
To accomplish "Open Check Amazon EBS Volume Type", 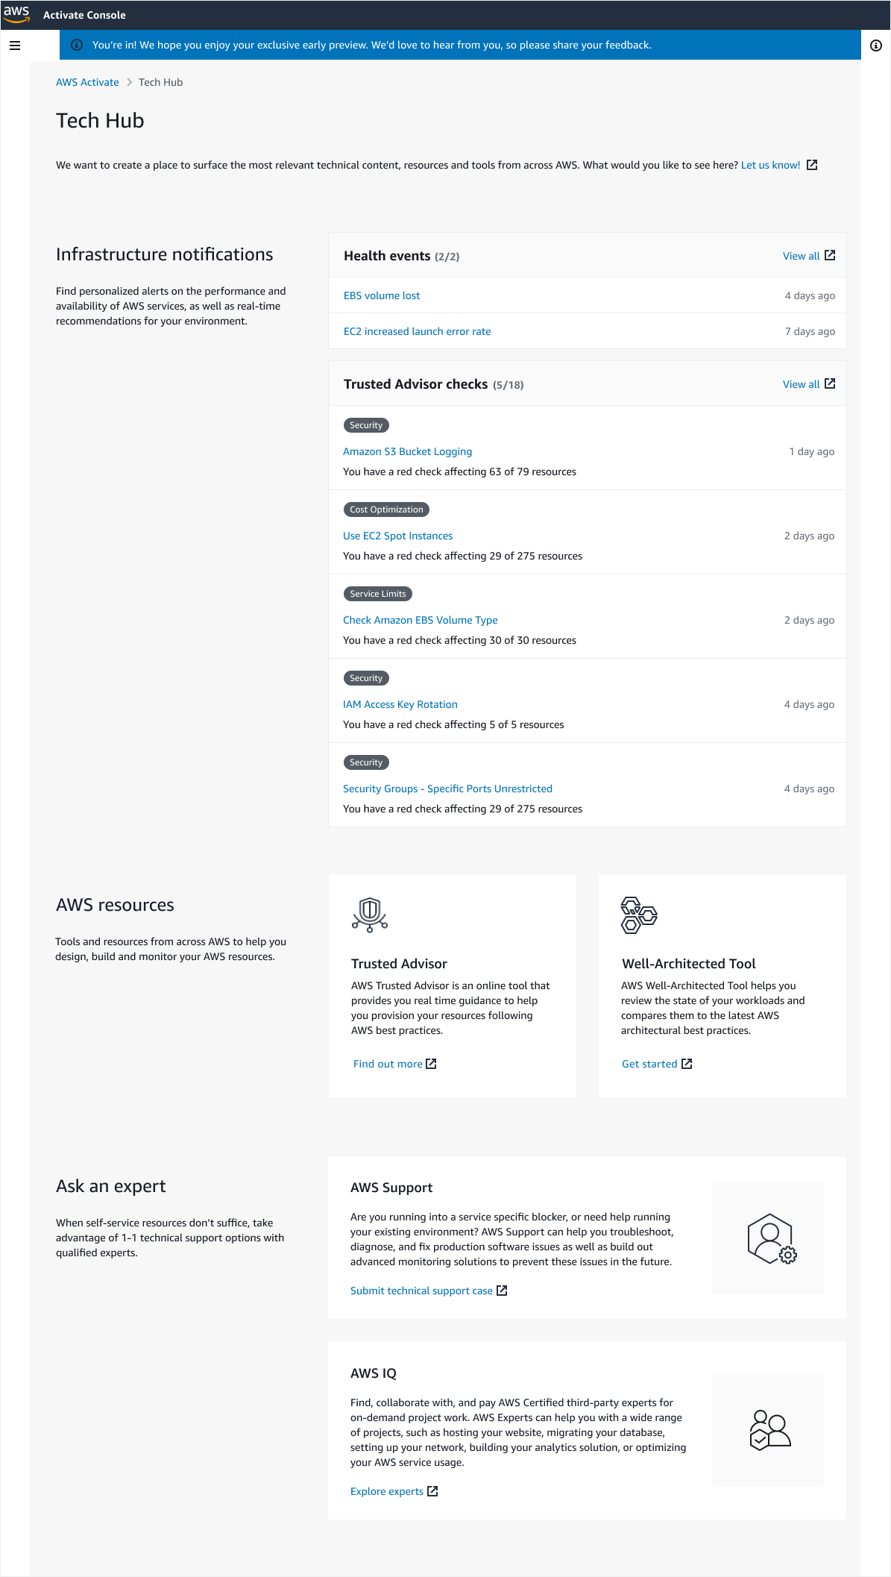I will [x=420, y=620].
